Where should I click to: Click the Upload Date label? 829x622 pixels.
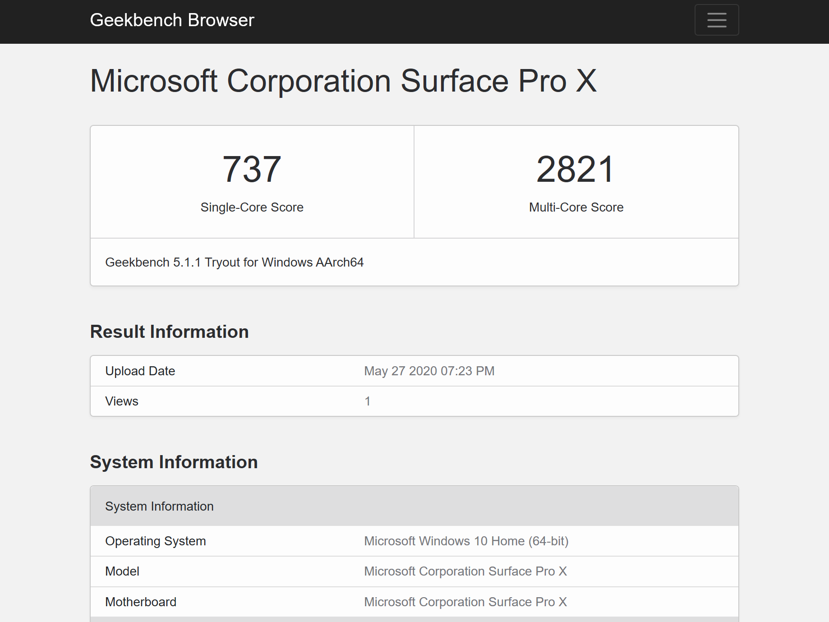(140, 371)
